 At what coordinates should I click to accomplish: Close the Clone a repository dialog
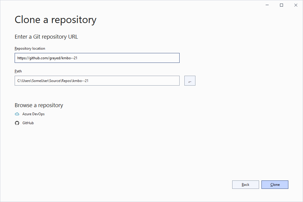[x=296, y=5]
